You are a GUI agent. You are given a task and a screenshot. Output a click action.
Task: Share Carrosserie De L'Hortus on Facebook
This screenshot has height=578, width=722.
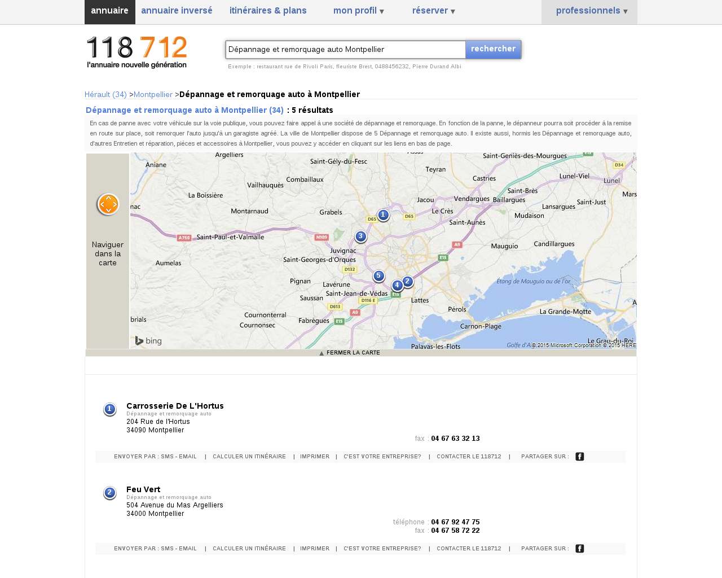[579, 457]
